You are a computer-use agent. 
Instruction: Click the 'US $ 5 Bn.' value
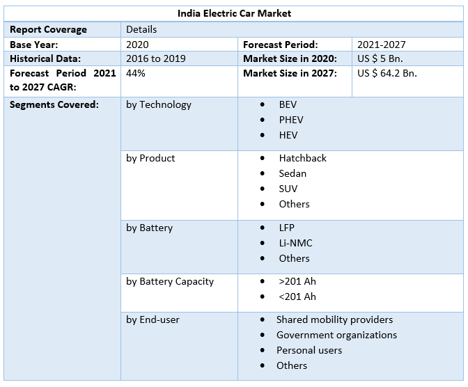(x=380, y=59)
